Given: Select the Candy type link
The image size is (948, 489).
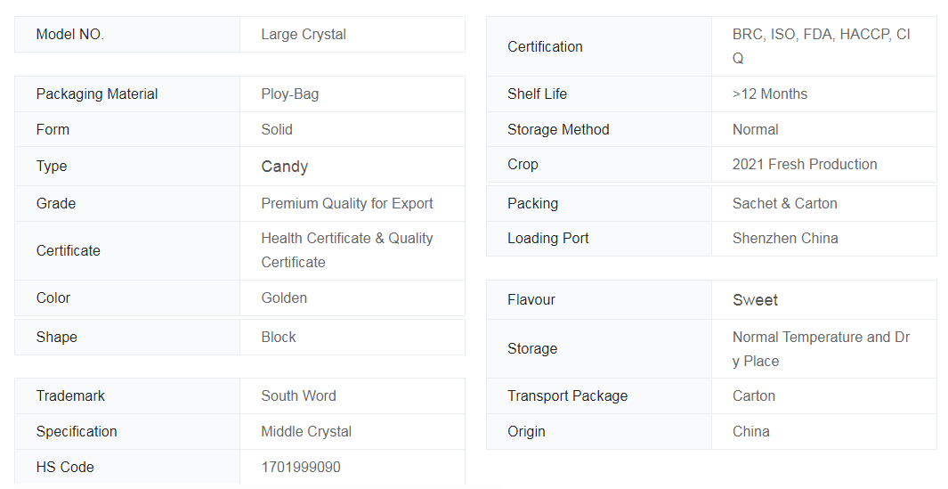Looking at the screenshot, I should tap(285, 167).
